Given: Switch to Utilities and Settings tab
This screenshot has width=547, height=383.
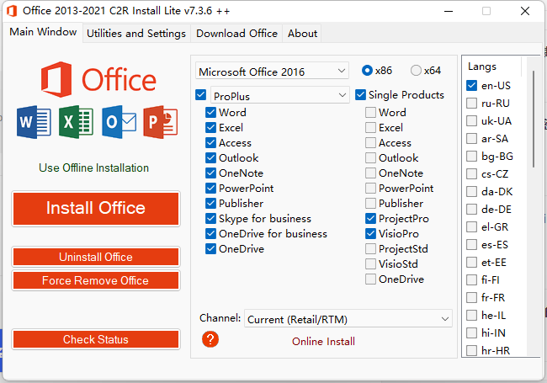Looking at the screenshot, I should (136, 34).
